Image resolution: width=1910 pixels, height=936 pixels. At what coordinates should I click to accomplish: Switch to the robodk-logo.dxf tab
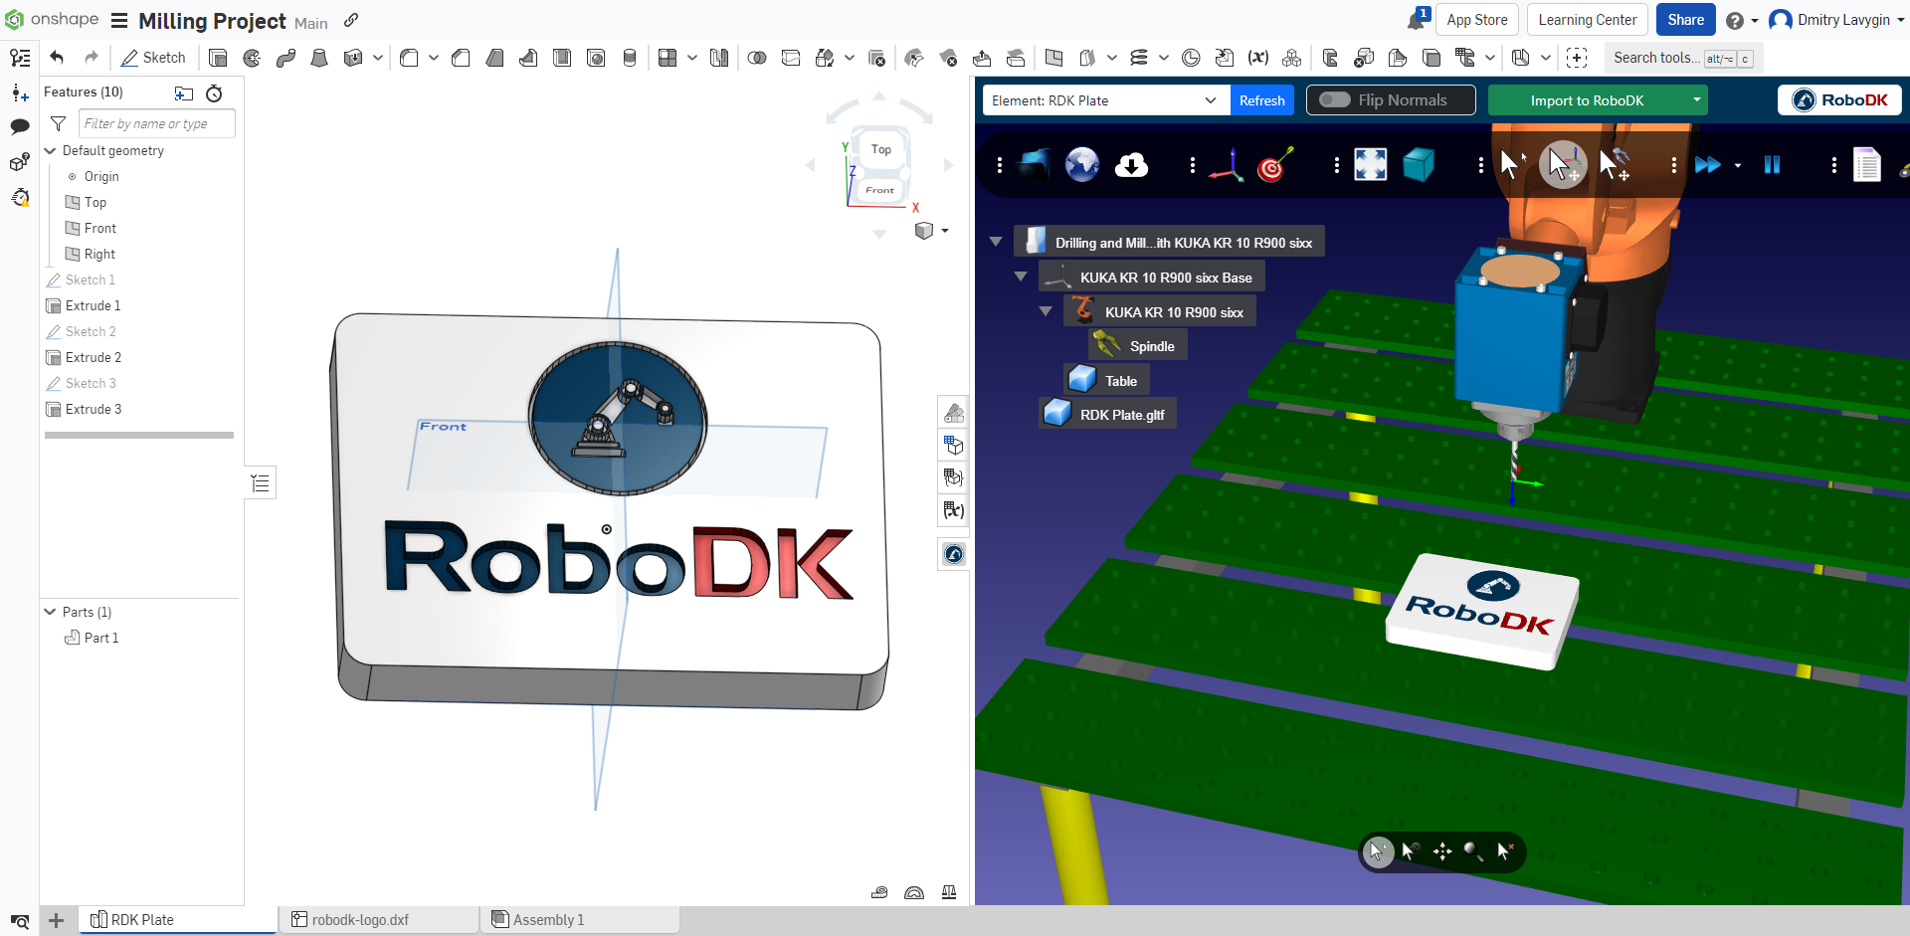tap(360, 919)
